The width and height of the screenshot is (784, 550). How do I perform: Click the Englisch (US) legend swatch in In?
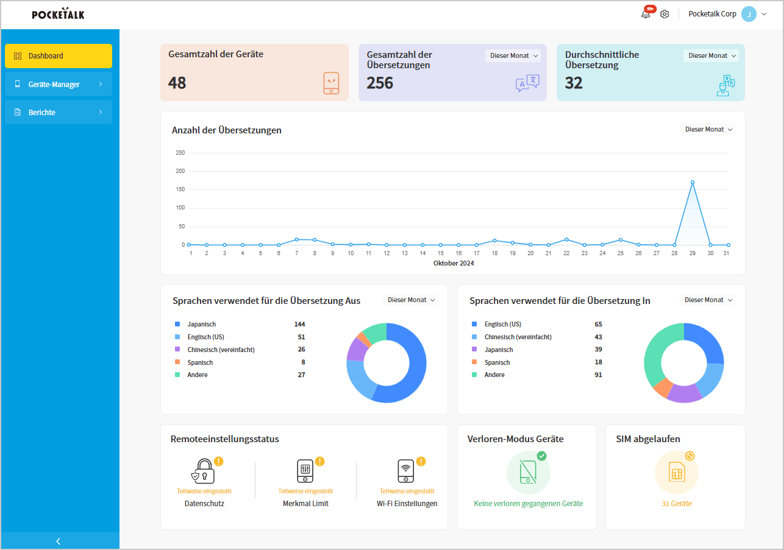(x=474, y=324)
